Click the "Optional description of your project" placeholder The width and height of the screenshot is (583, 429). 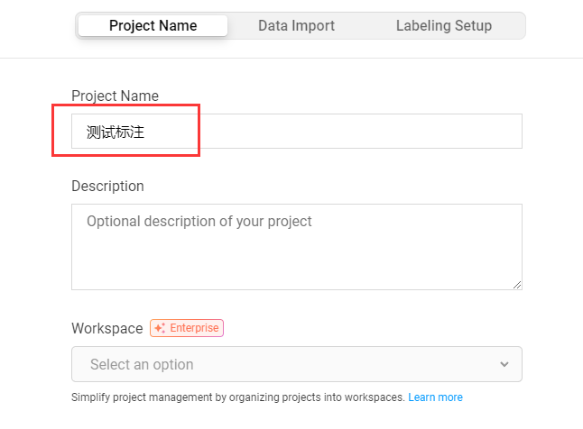(199, 221)
